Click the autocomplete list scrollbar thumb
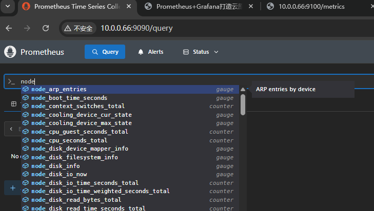The width and height of the screenshot is (374, 211). coord(243,105)
